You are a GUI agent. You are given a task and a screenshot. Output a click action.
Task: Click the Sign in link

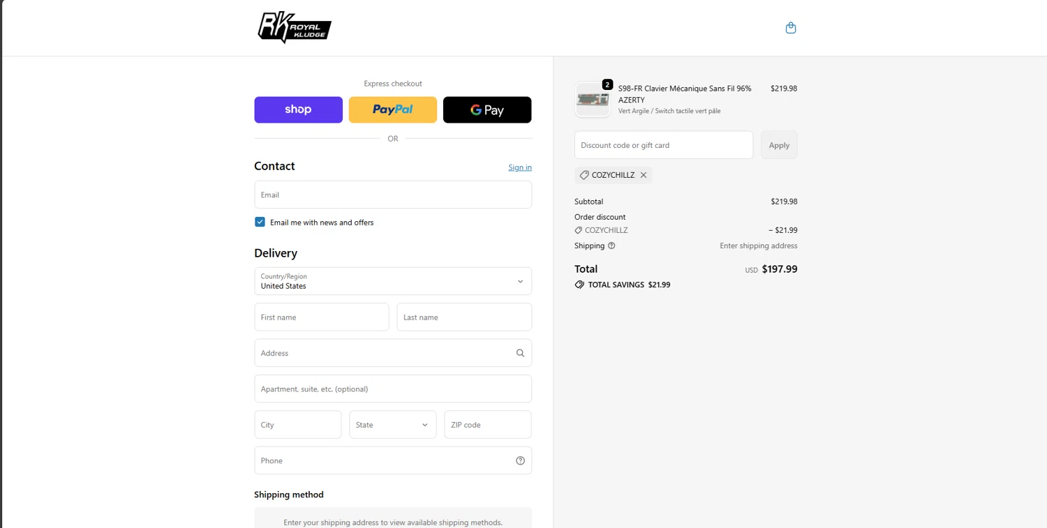click(520, 167)
